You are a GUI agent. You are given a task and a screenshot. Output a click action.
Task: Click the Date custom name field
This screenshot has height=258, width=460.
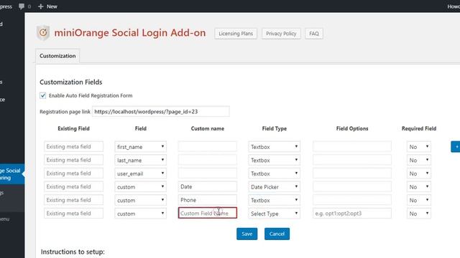coord(208,186)
